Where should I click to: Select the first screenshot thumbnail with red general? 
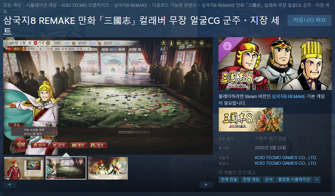click(x=24, y=168)
